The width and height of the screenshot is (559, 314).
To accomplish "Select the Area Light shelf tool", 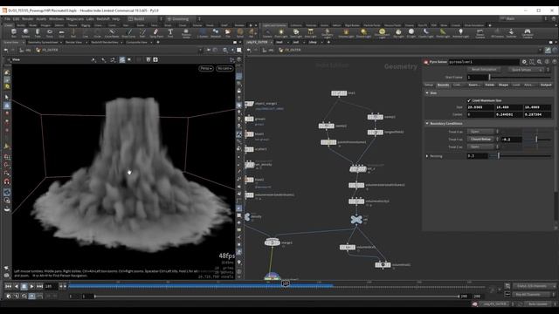I will click(x=311, y=33).
